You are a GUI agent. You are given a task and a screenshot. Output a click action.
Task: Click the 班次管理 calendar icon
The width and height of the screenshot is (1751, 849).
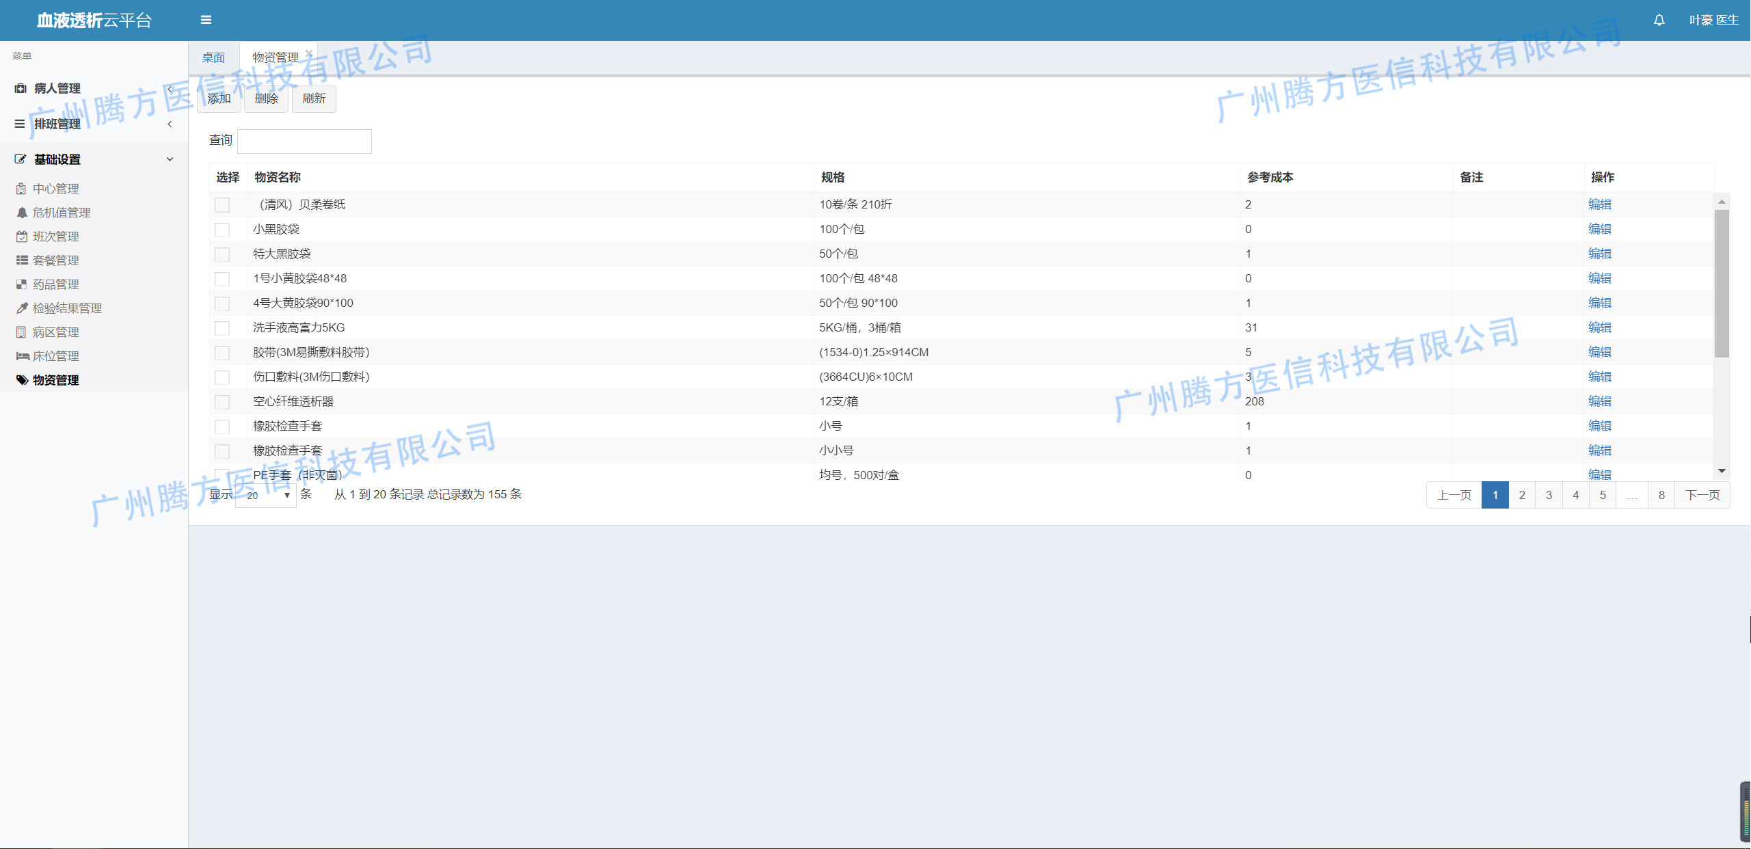pyautogui.click(x=21, y=237)
